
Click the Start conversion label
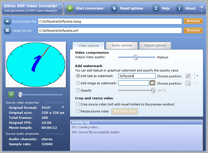90,8
